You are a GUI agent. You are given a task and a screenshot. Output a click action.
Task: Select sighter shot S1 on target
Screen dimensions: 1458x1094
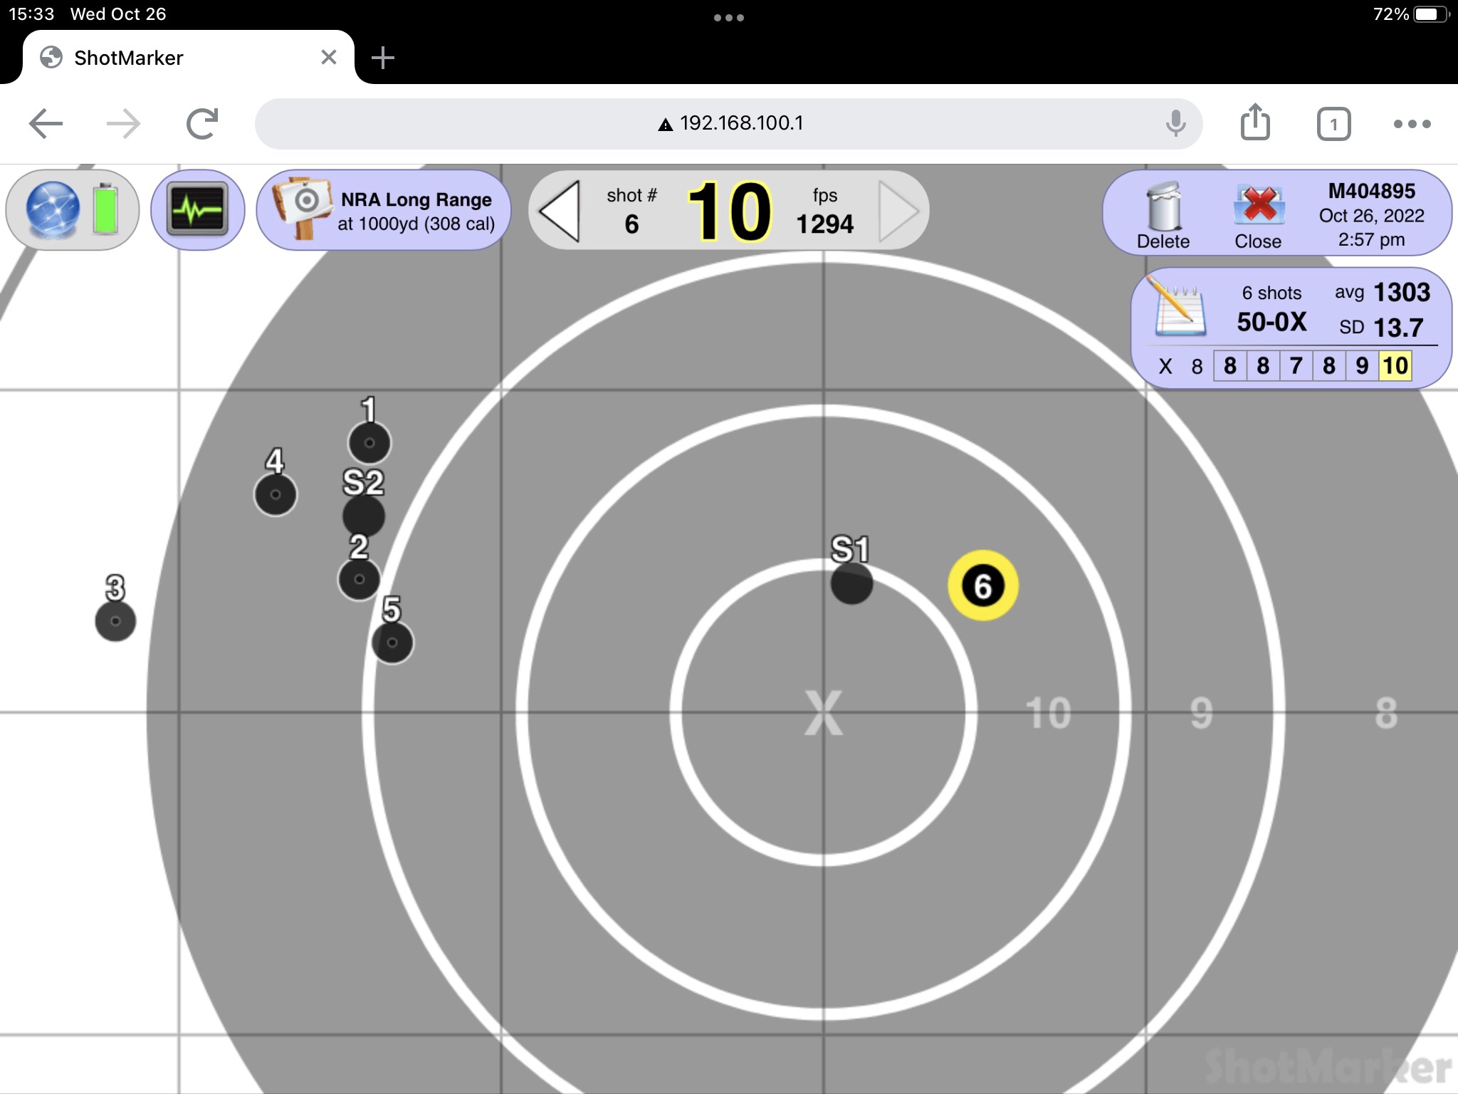851,583
